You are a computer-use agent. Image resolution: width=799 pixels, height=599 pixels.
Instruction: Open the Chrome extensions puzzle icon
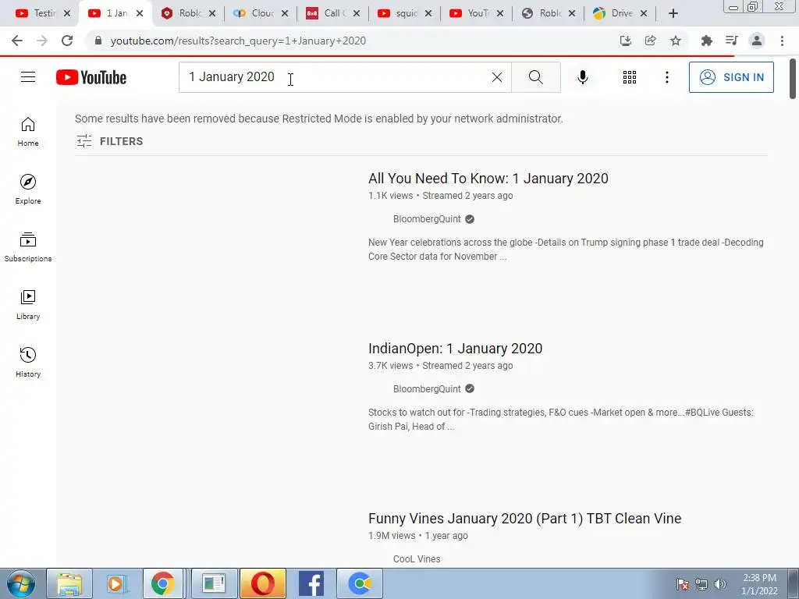click(x=706, y=41)
